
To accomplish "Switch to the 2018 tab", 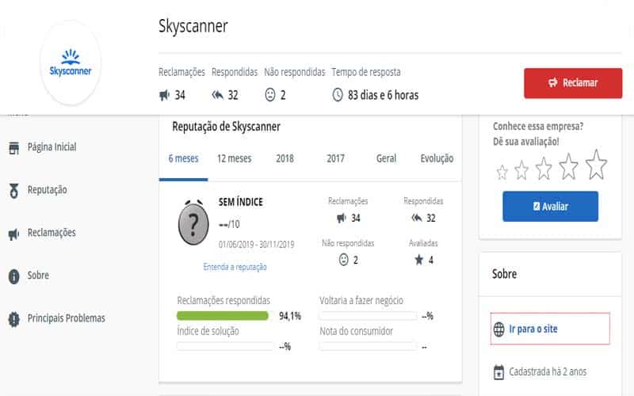I will [285, 158].
